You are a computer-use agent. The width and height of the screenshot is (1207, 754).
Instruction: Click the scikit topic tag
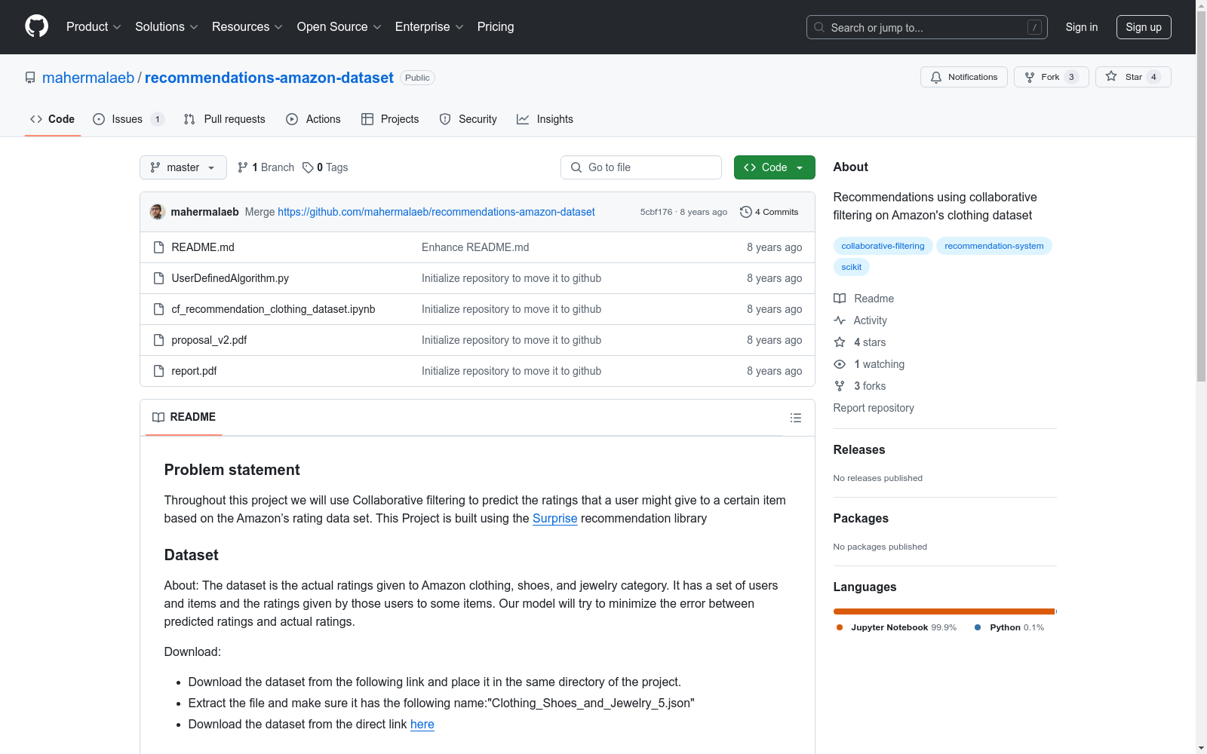852,267
